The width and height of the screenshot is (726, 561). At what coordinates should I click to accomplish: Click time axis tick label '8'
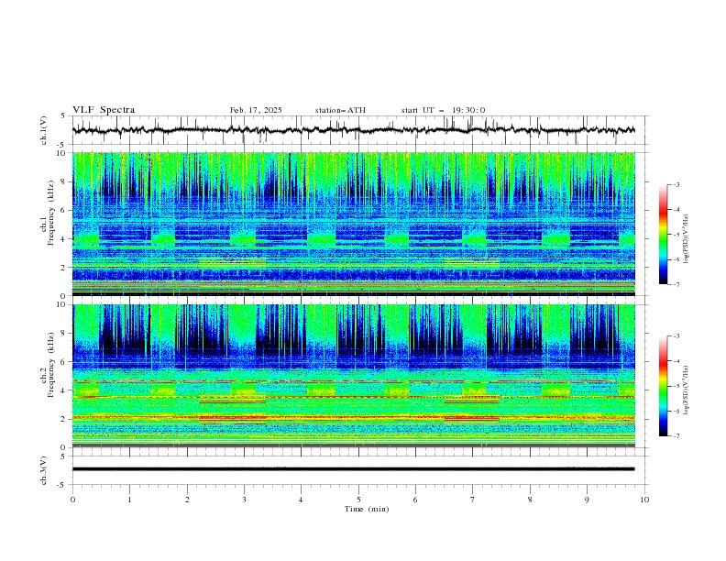pyautogui.click(x=530, y=500)
